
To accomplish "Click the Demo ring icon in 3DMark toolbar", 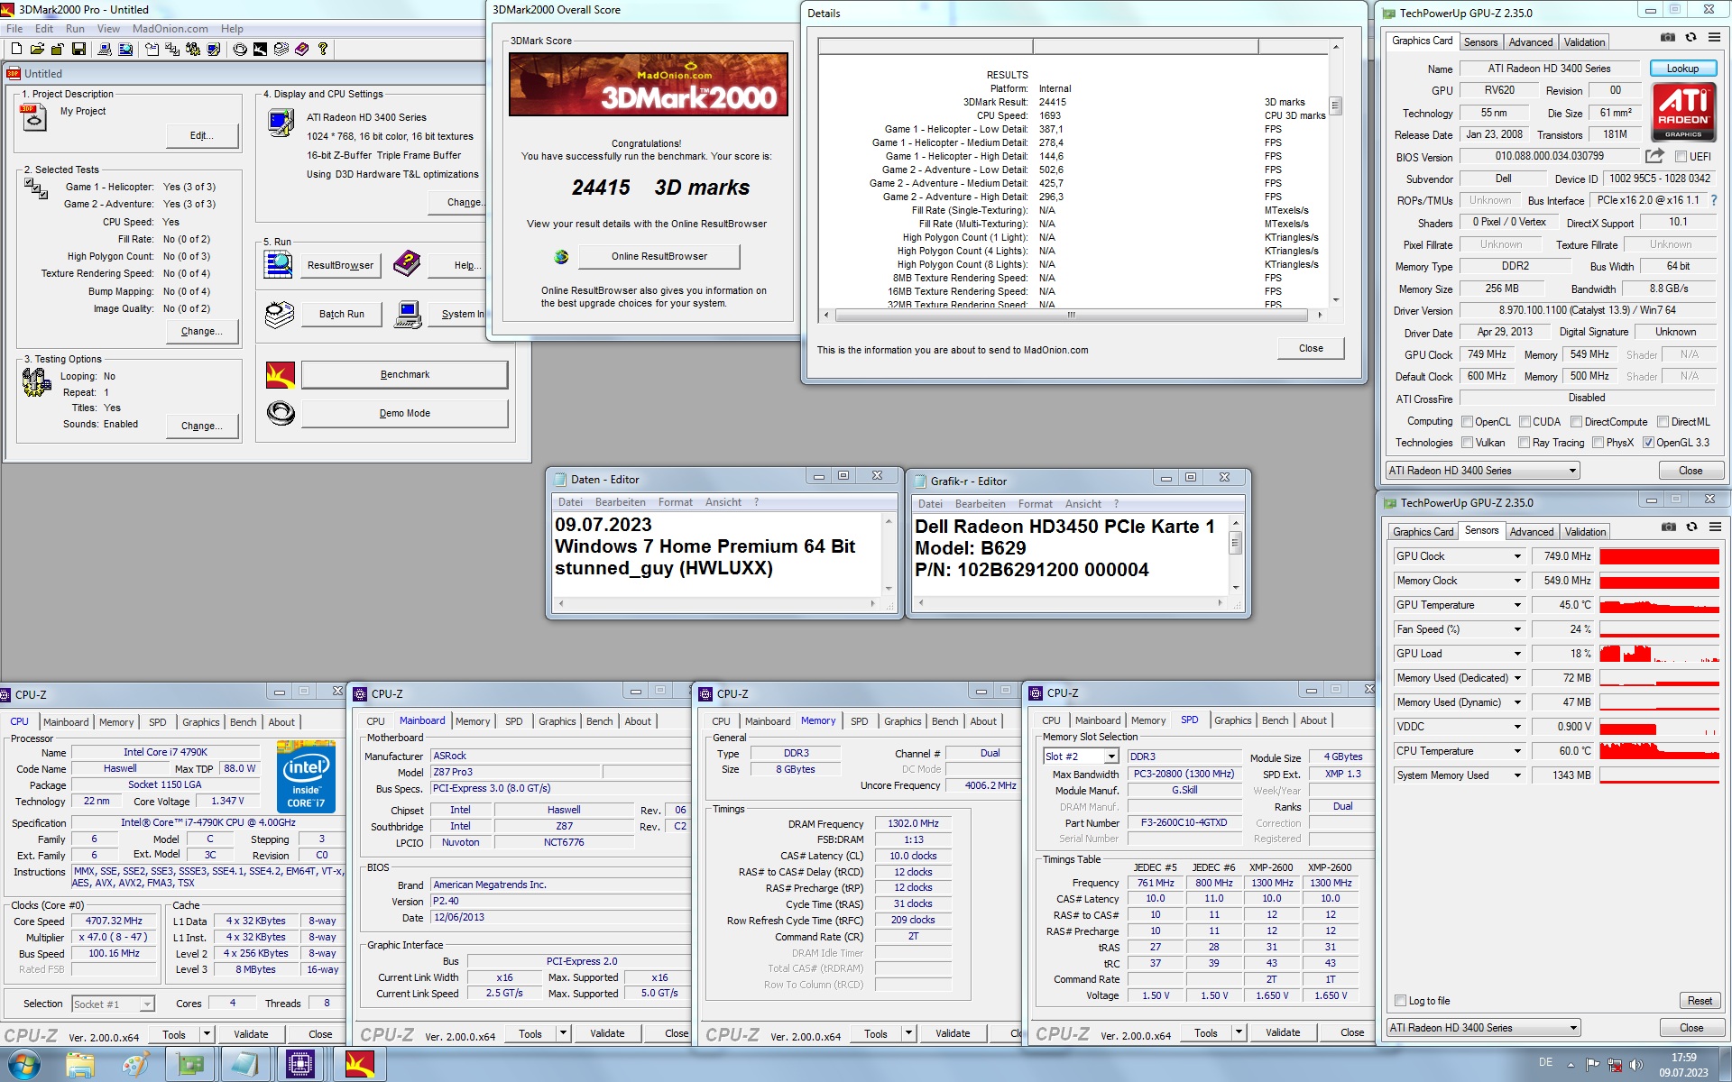I will [x=240, y=49].
